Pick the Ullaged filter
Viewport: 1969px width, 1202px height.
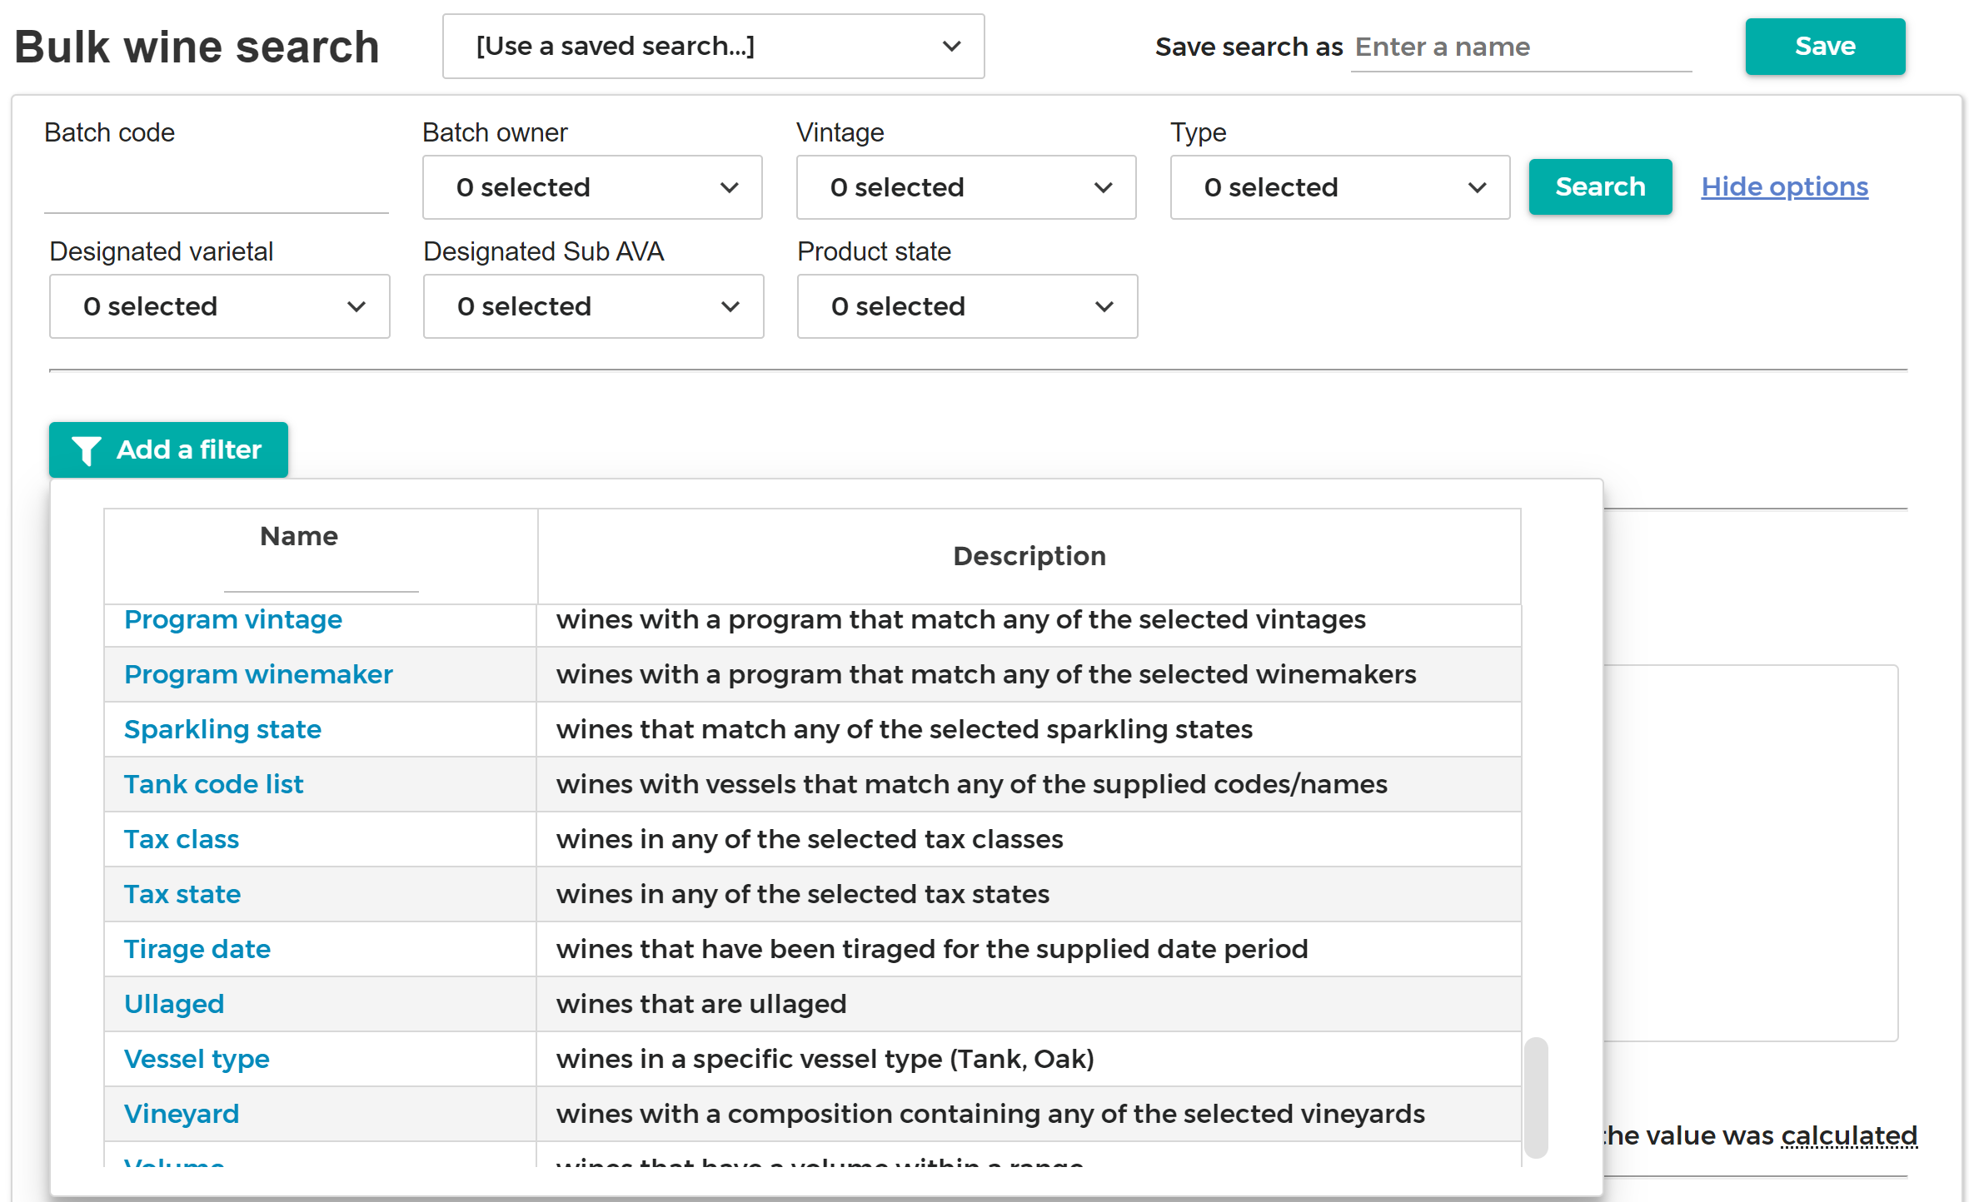point(174,1004)
